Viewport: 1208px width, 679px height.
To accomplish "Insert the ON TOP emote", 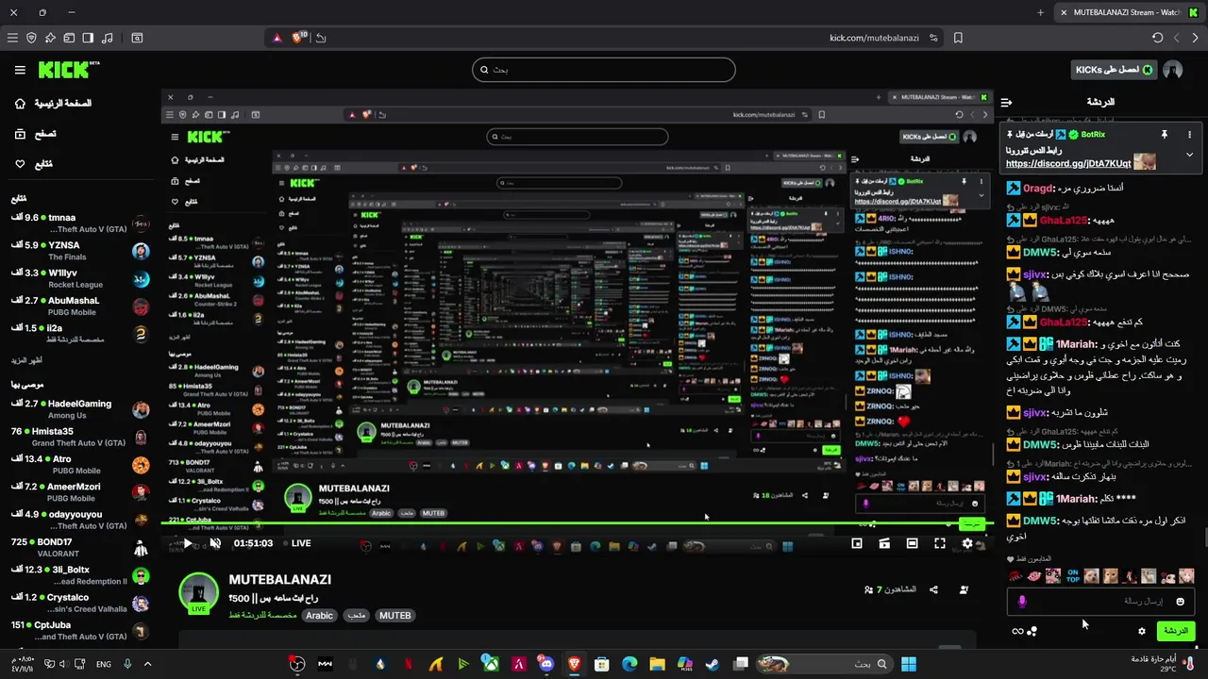I will [x=1073, y=576].
